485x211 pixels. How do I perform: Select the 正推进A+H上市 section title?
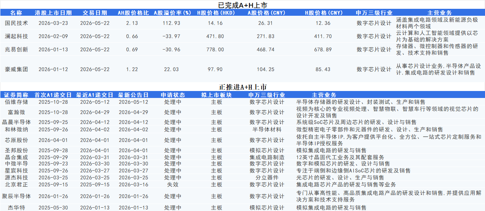pyautogui.click(x=242, y=87)
